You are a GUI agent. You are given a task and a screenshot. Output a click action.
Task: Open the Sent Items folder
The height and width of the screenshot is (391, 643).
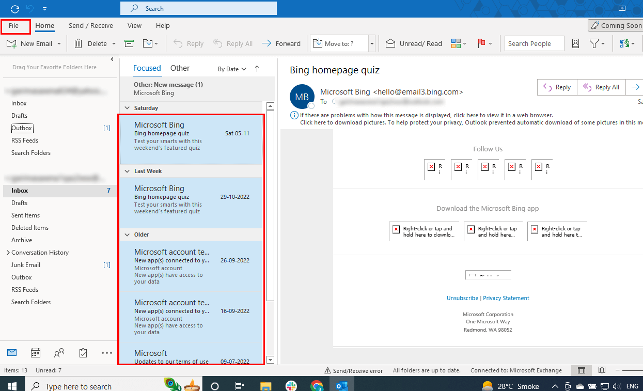(25, 215)
